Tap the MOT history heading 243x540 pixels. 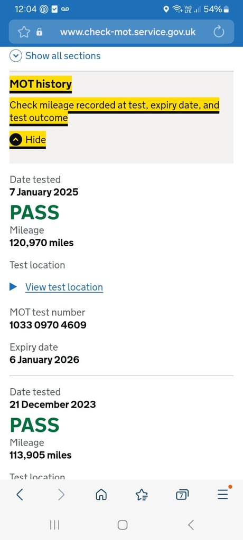(41, 84)
